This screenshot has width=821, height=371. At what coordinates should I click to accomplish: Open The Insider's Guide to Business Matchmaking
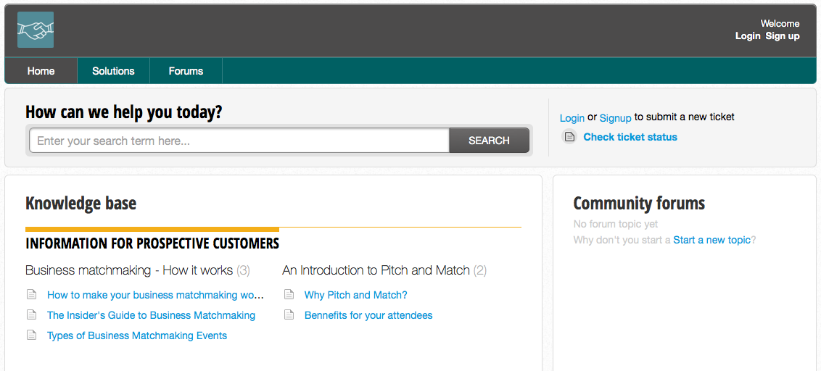click(x=152, y=315)
